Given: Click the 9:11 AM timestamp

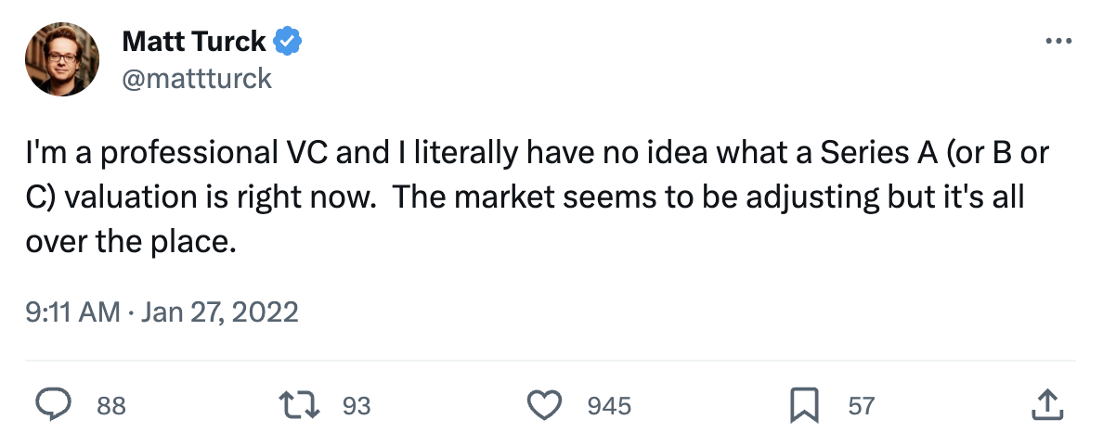Looking at the screenshot, I should 73,311.
